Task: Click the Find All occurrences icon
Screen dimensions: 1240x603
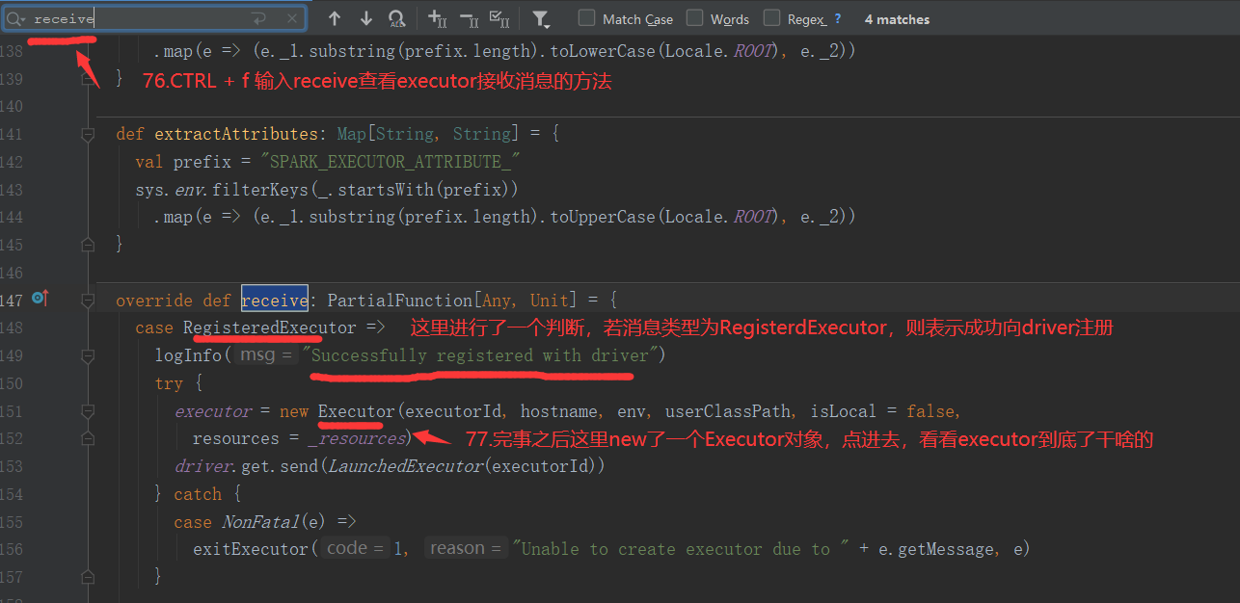Action: 396,19
